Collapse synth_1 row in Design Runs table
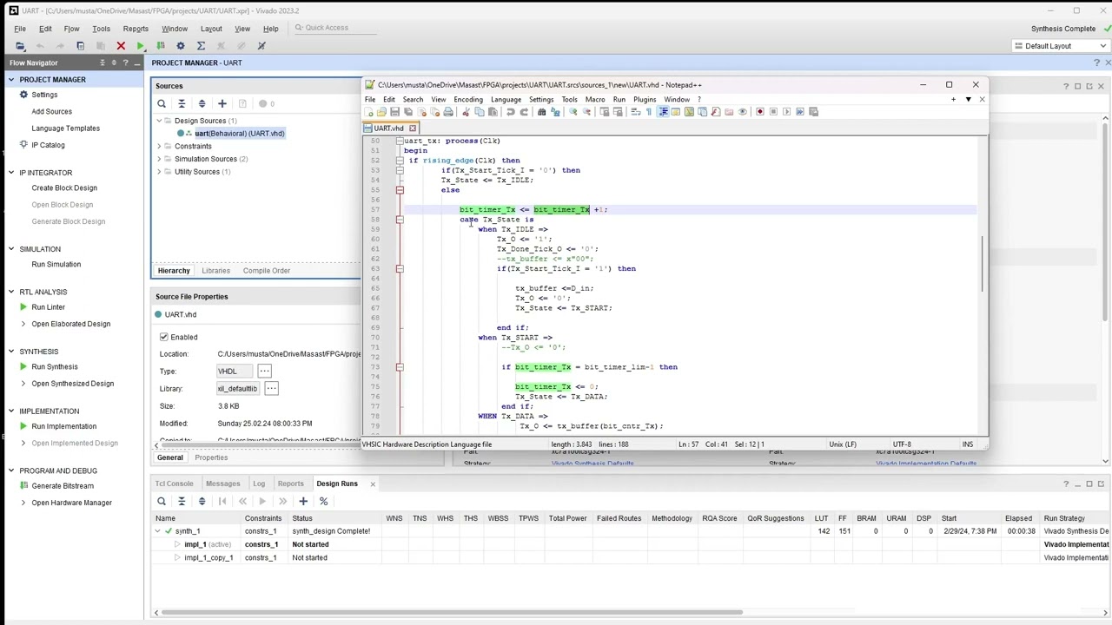 point(158,531)
